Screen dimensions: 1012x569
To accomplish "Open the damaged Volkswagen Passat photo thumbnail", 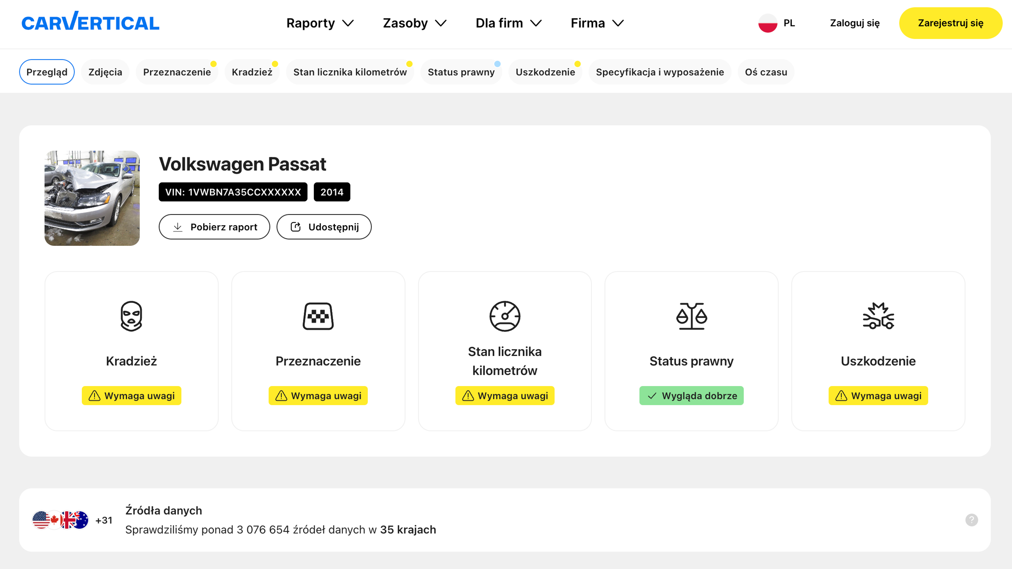I will [92, 198].
